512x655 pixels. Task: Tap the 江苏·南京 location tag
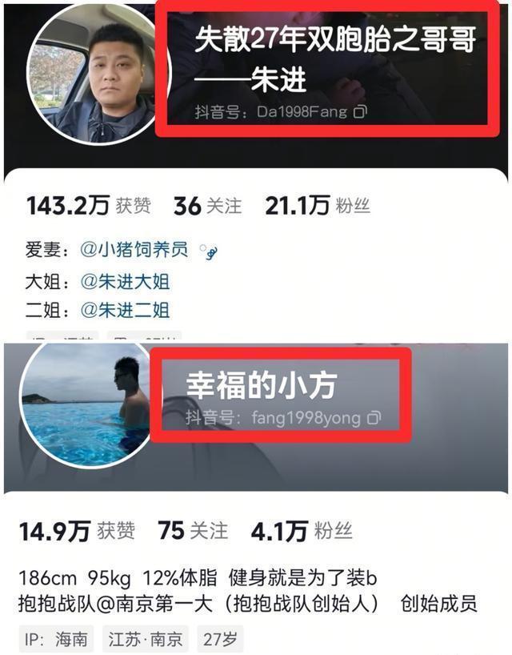146,639
